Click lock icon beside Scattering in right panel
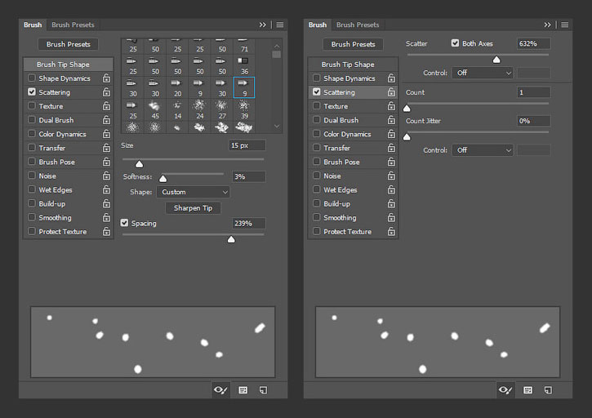 (x=391, y=92)
